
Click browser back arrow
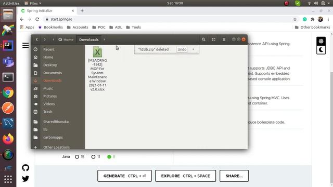[x=22, y=19]
